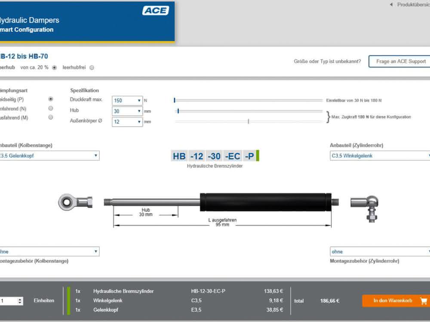Open the Montagezubehör (Kolbenstange) ohne dropdown
The width and height of the screenshot is (430, 322).
pos(49,251)
